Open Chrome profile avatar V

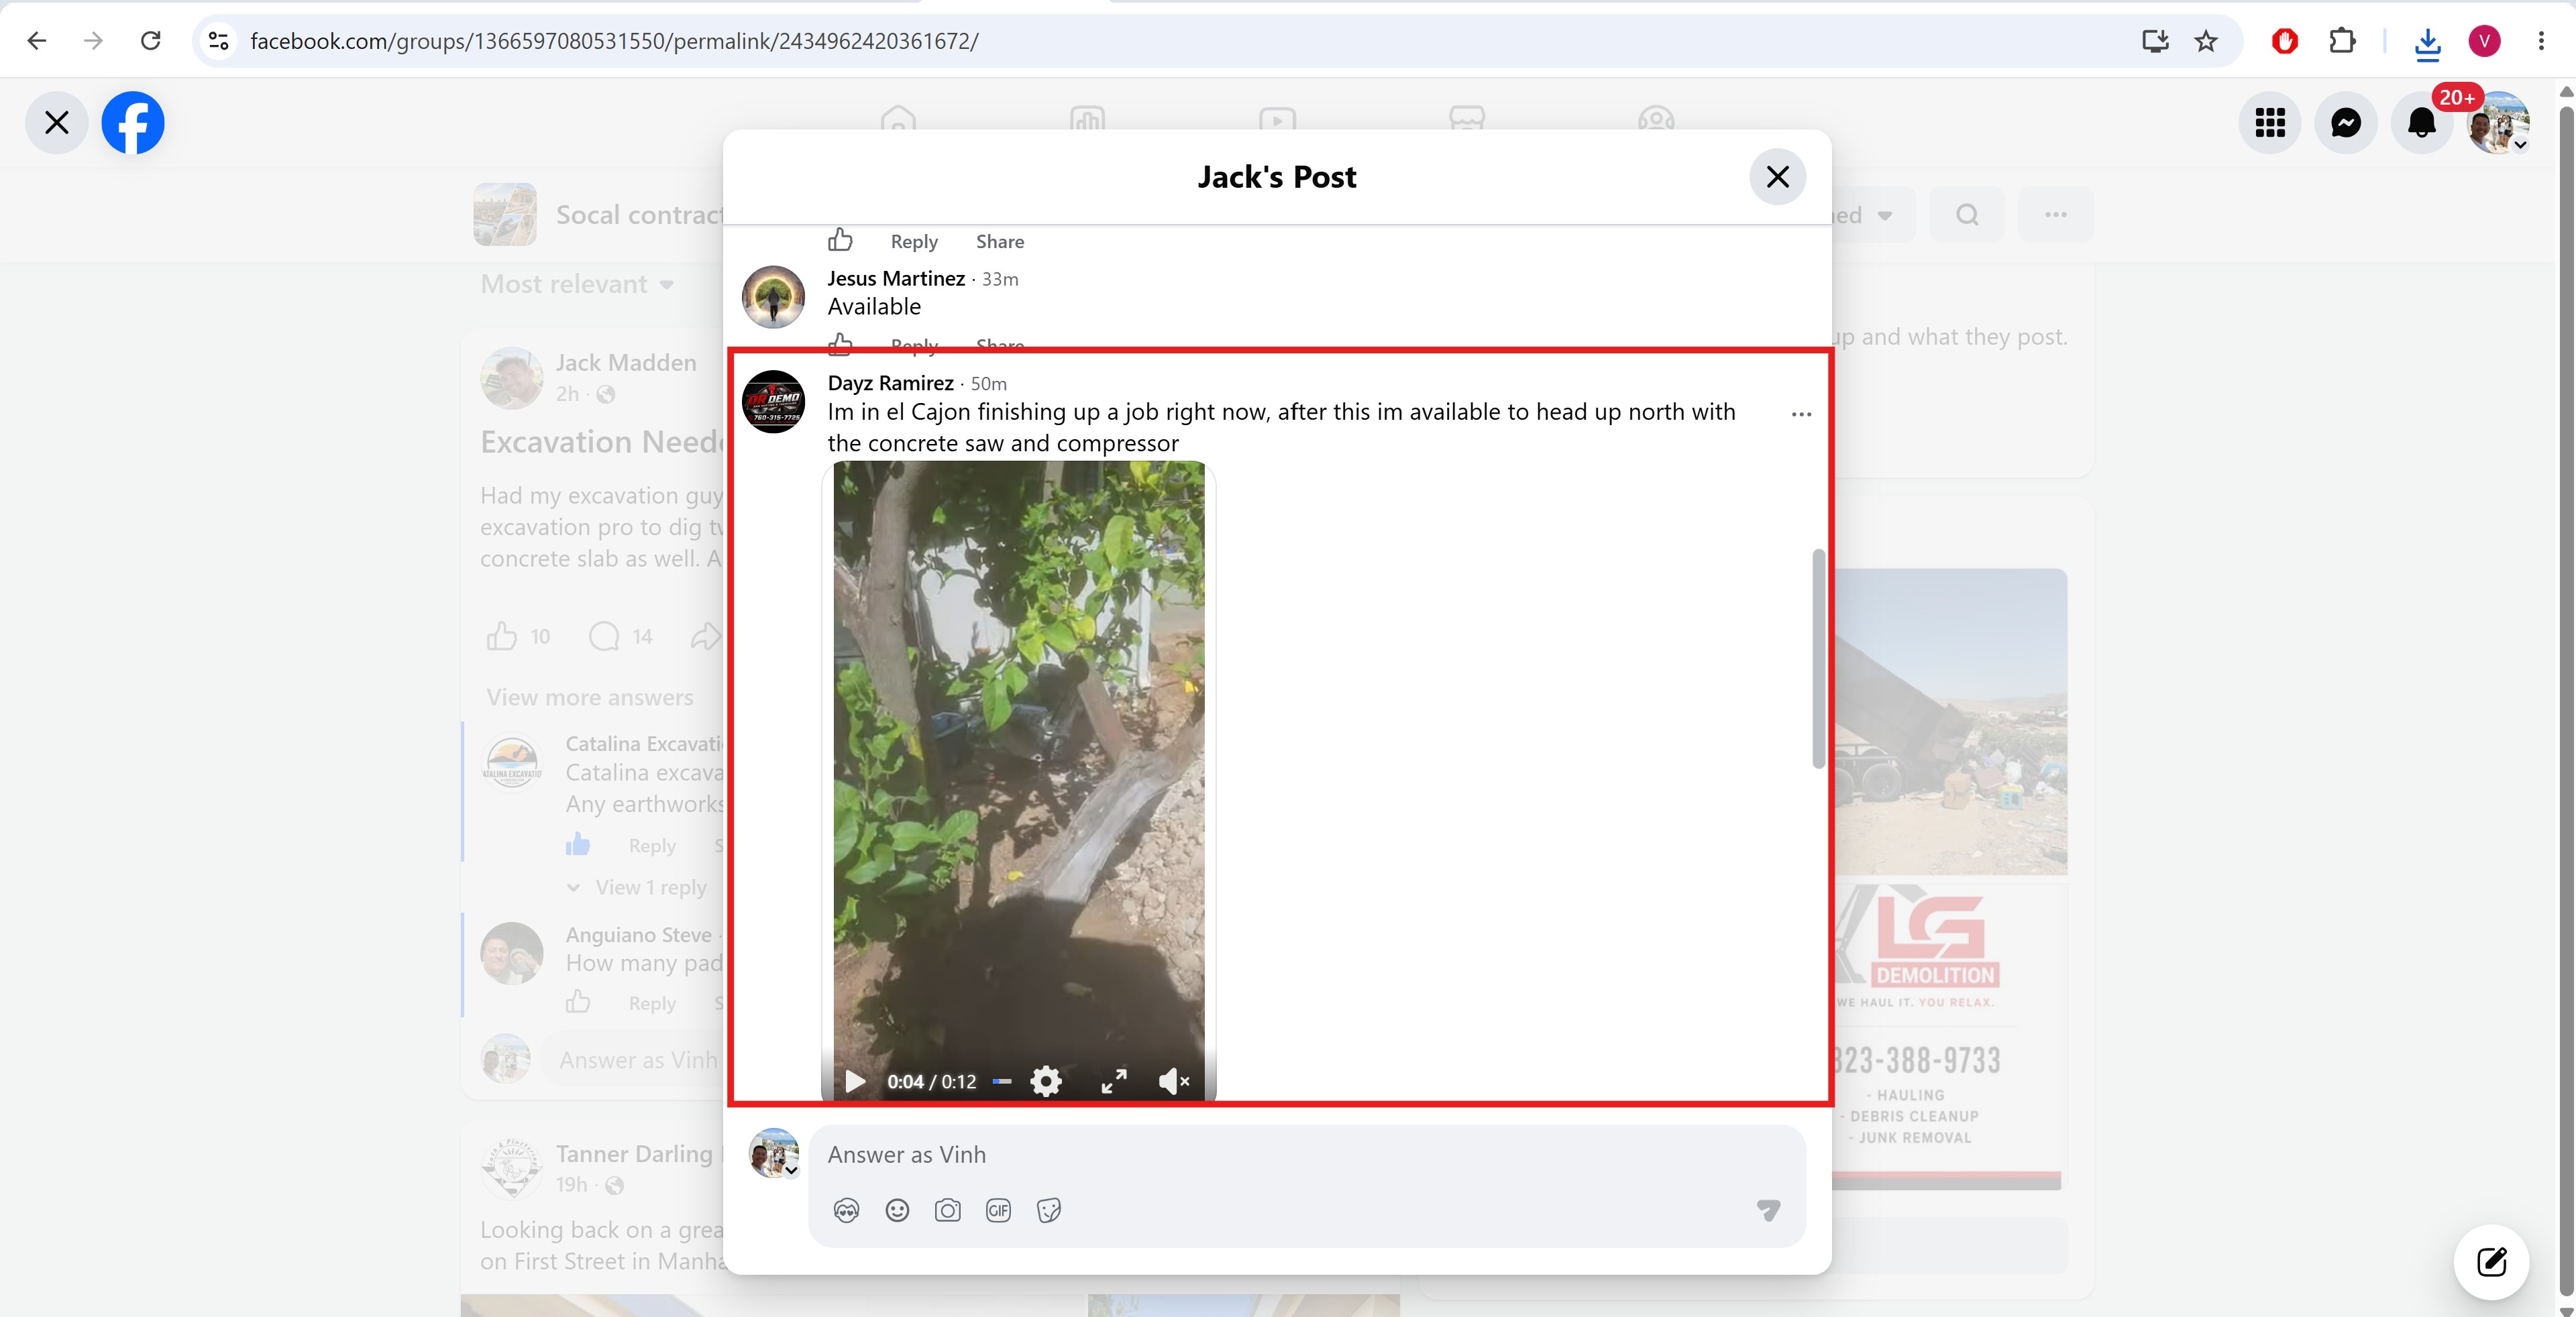point(2485,41)
